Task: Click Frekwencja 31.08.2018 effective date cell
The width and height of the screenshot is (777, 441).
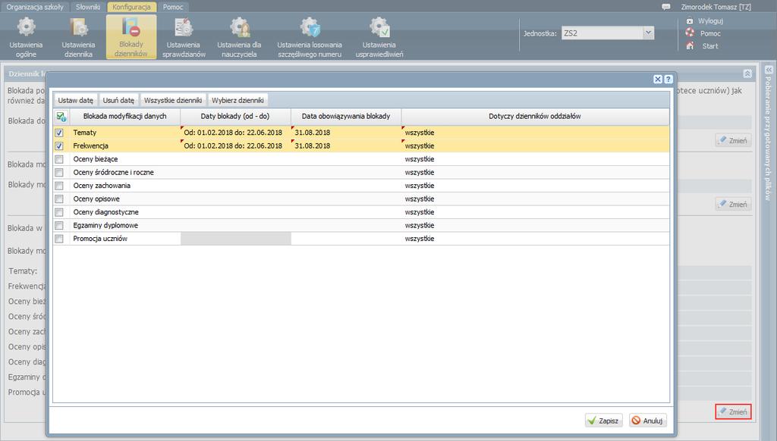Action: click(x=346, y=146)
